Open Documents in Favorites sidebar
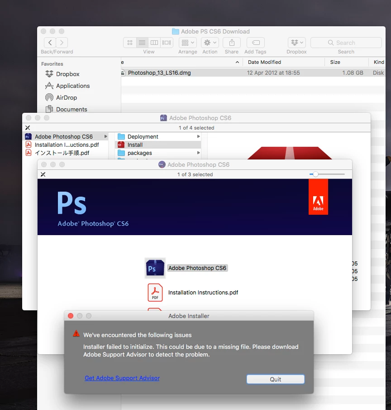This screenshot has height=410, width=391. pos(67,109)
